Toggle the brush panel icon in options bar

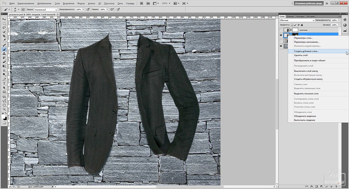coord(23,10)
